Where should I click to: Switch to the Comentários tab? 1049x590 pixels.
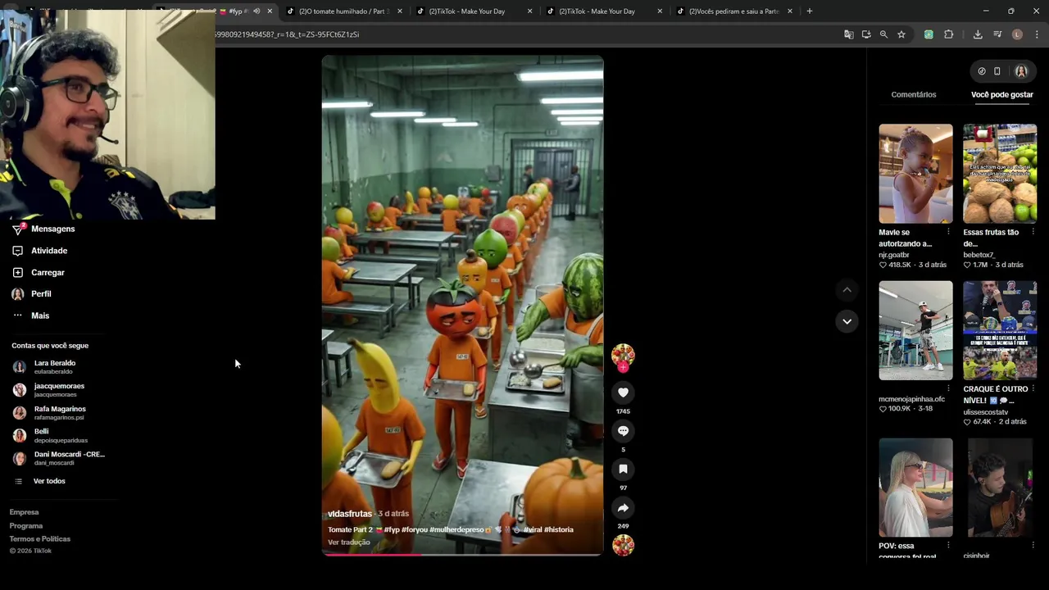coord(914,94)
